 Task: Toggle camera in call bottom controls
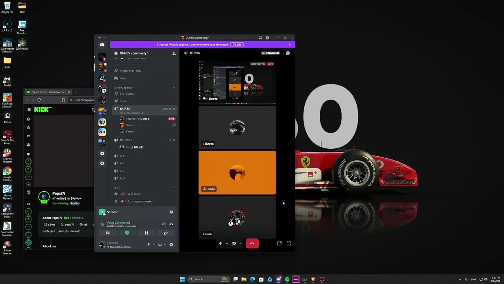click(234, 243)
